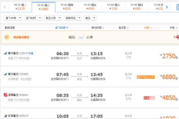This screenshot has width=179, height=119.
Task: Switch to 11-02 周四 ¥830 tab
Action: click(67, 7)
